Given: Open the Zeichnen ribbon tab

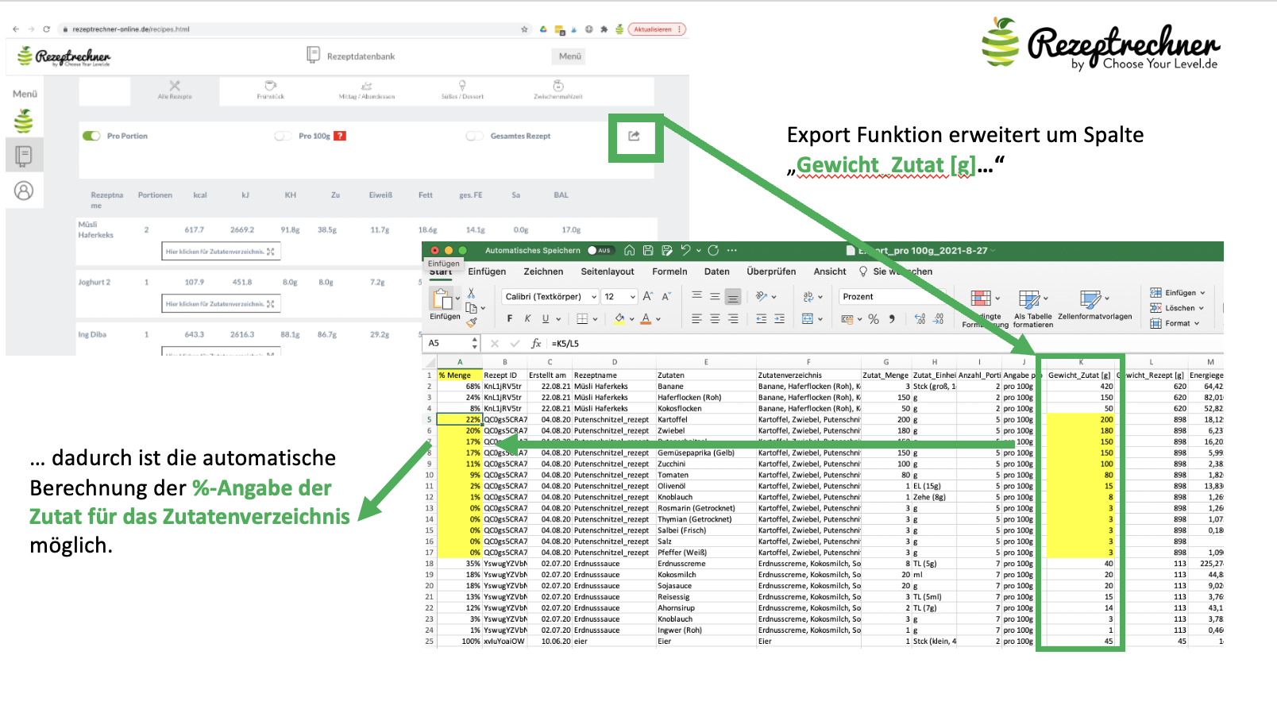Looking at the screenshot, I should [543, 272].
